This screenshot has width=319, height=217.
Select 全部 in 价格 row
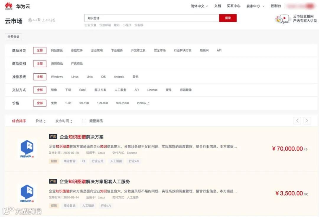pyautogui.click(x=40, y=103)
